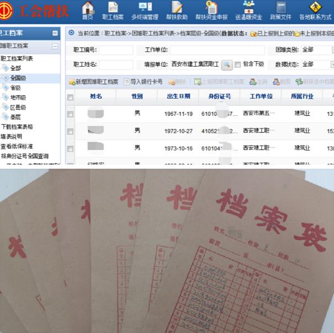The width and height of the screenshot is (334, 333).
Task: Click the 帮扶救助 navigation icon
Action: tap(177, 10)
